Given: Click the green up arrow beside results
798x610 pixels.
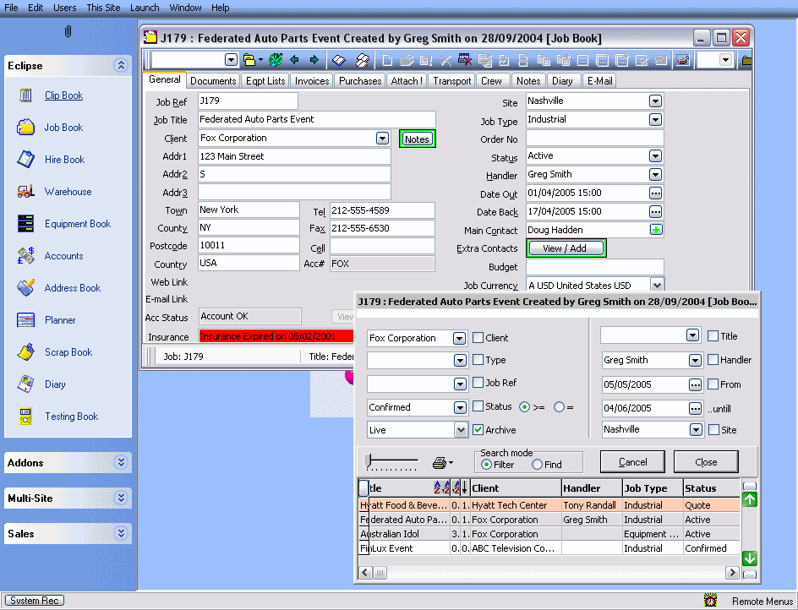Looking at the screenshot, I should coord(750,499).
